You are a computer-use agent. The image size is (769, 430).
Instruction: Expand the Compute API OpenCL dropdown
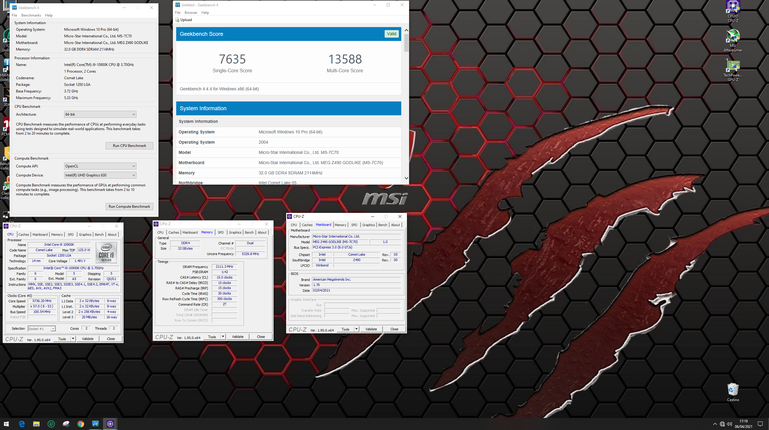[133, 166]
